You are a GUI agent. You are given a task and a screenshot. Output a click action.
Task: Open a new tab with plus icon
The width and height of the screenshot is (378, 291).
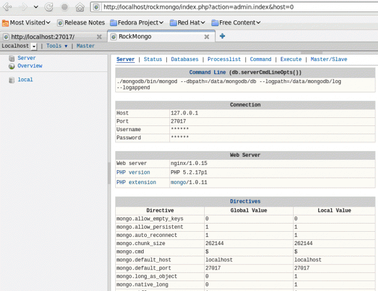click(x=222, y=36)
